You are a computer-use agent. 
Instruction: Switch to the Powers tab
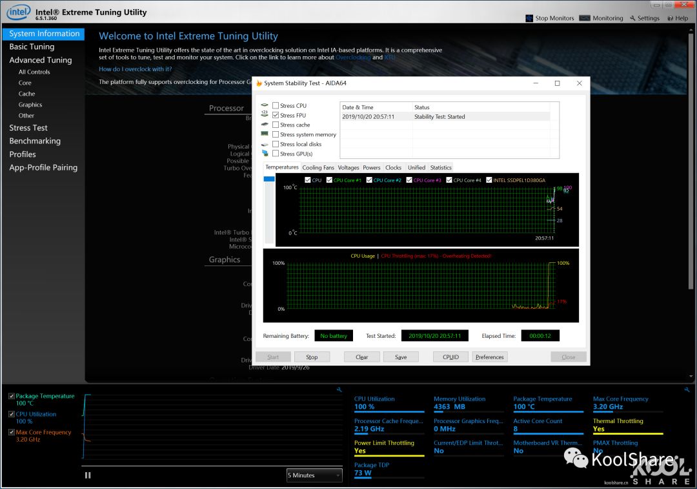pos(372,168)
